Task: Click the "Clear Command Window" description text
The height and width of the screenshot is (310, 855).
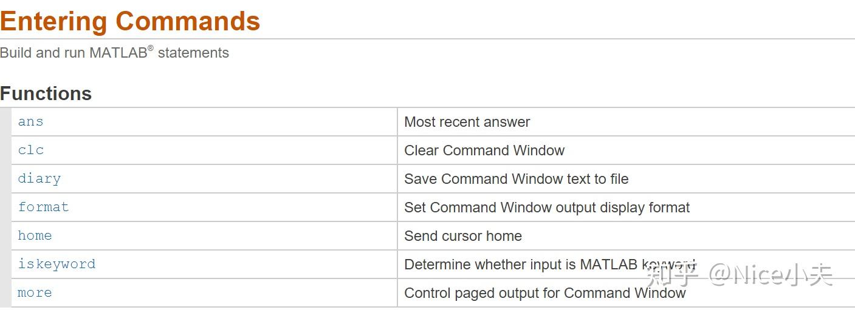Action: coord(484,150)
